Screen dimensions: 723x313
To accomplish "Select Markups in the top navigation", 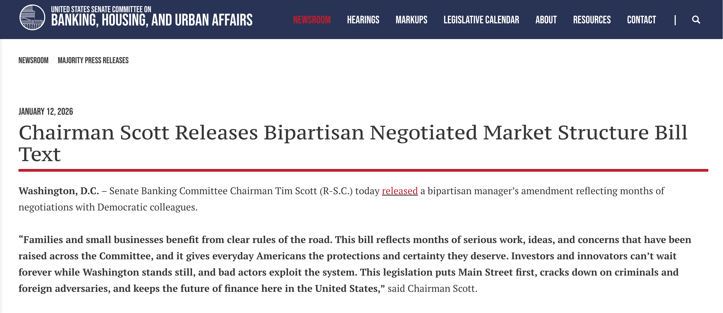I will pos(411,20).
